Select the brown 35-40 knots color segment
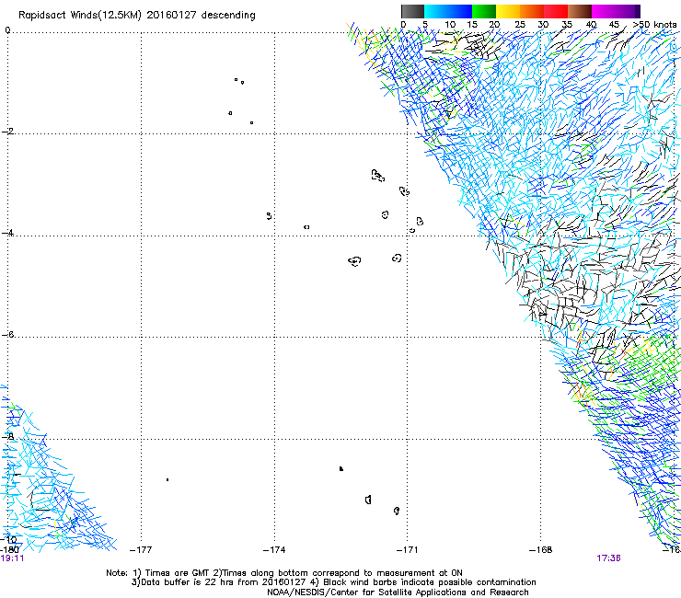The height and width of the screenshot is (598, 681). 580,11
